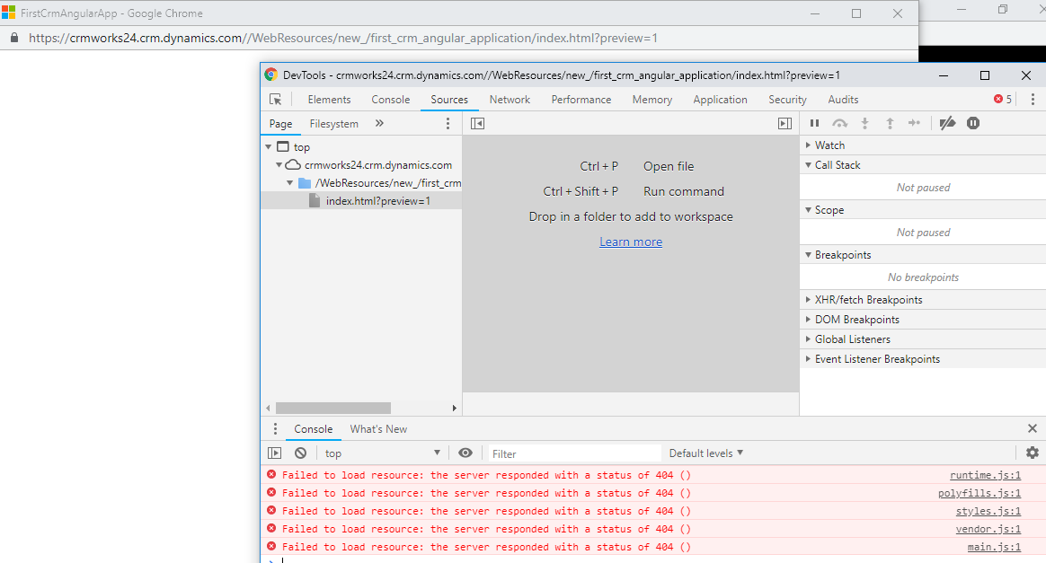Click the pause script execution icon
This screenshot has height=563, width=1046.
814,123
